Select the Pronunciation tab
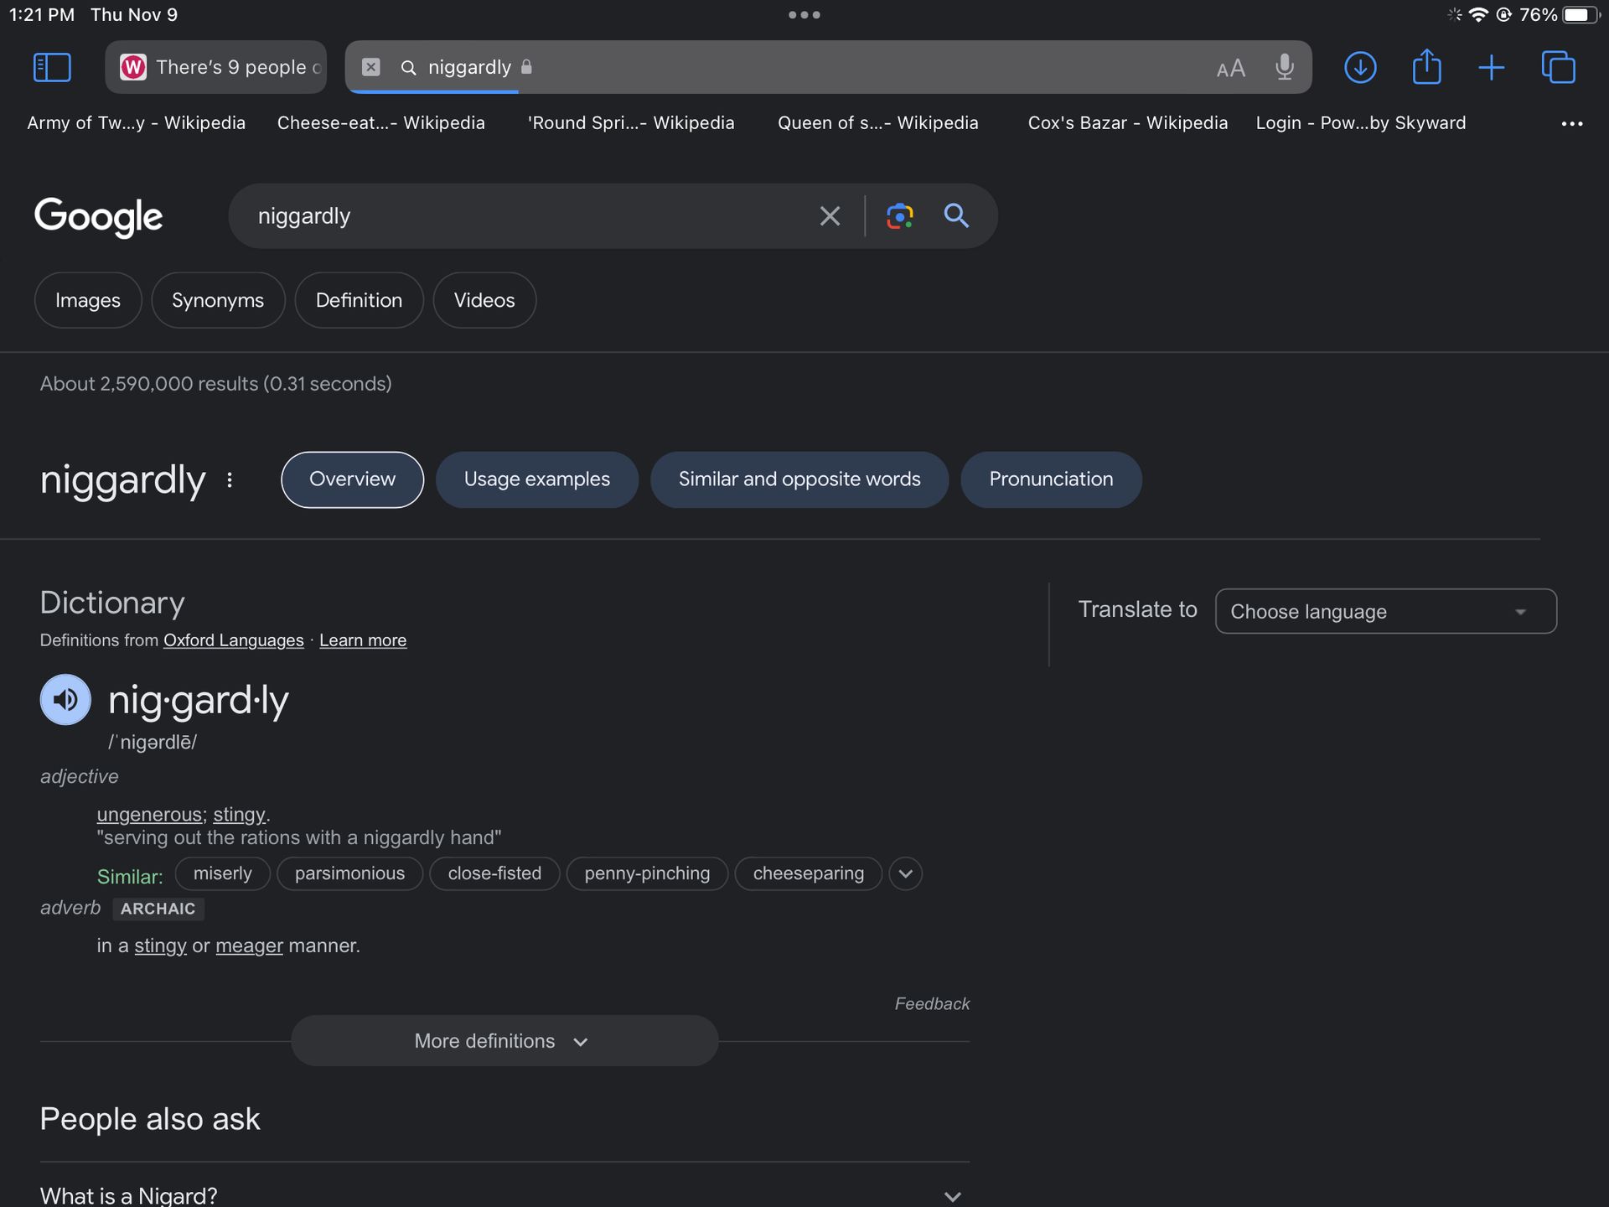 coord(1051,479)
